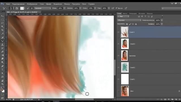
Task: Click the current brush load swatch
Action: 22,8
